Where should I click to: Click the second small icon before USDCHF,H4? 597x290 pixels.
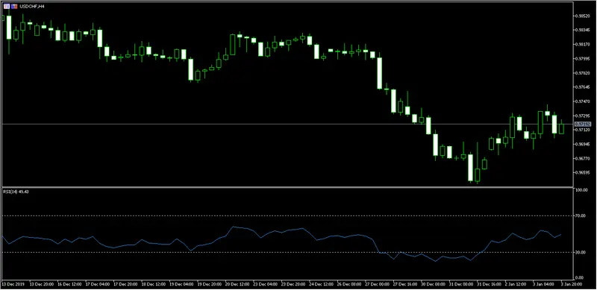click(x=13, y=7)
